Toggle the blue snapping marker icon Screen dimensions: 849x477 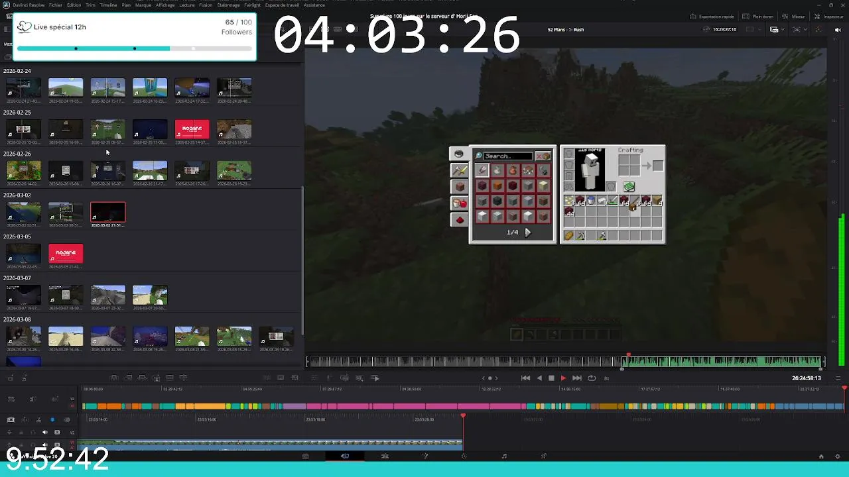[52, 420]
